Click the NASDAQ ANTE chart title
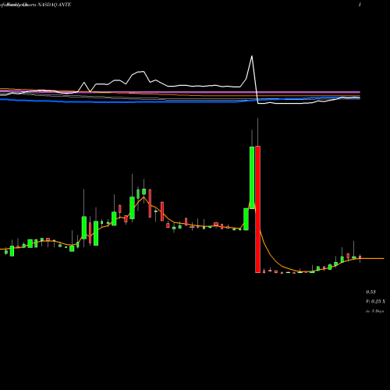Screen dimensions: 390x390 click(x=55, y=5)
